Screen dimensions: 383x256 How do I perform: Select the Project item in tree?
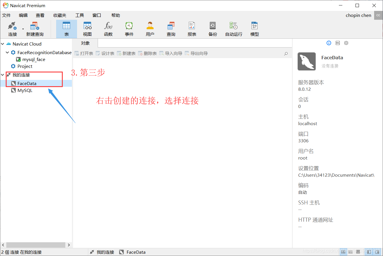click(25, 66)
